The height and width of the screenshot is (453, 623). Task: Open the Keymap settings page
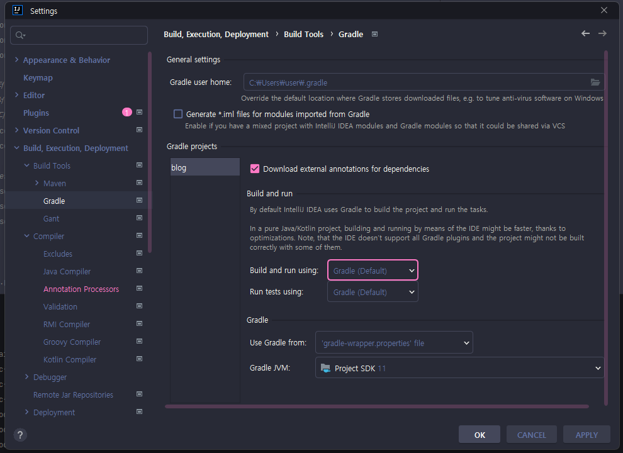point(38,77)
